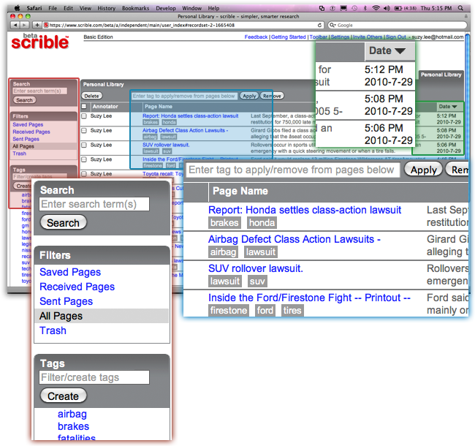This screenshot has width=475, height=446.
Task: Tick the checkbox for SUV rollover lawsuit row
Action: [84, 145]
